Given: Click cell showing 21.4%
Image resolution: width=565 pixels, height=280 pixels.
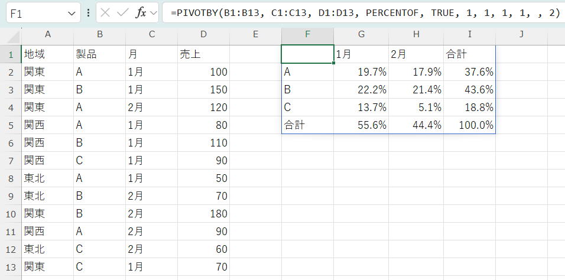Looking at the screenshot, I should click(416, 90).
